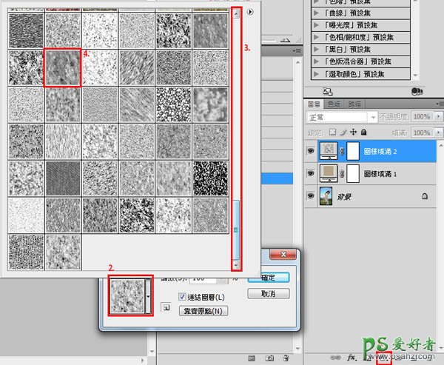Viewport: 444px width, 365px height.
Task: Switch to the 路徑 tab
Action: [x=354, y=104]
